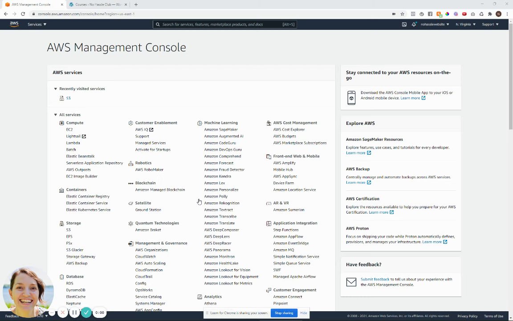The width and height of the screenshot is (513, 321).
Task: Bookmark this page with the star icon
Action: coord(403,14)
